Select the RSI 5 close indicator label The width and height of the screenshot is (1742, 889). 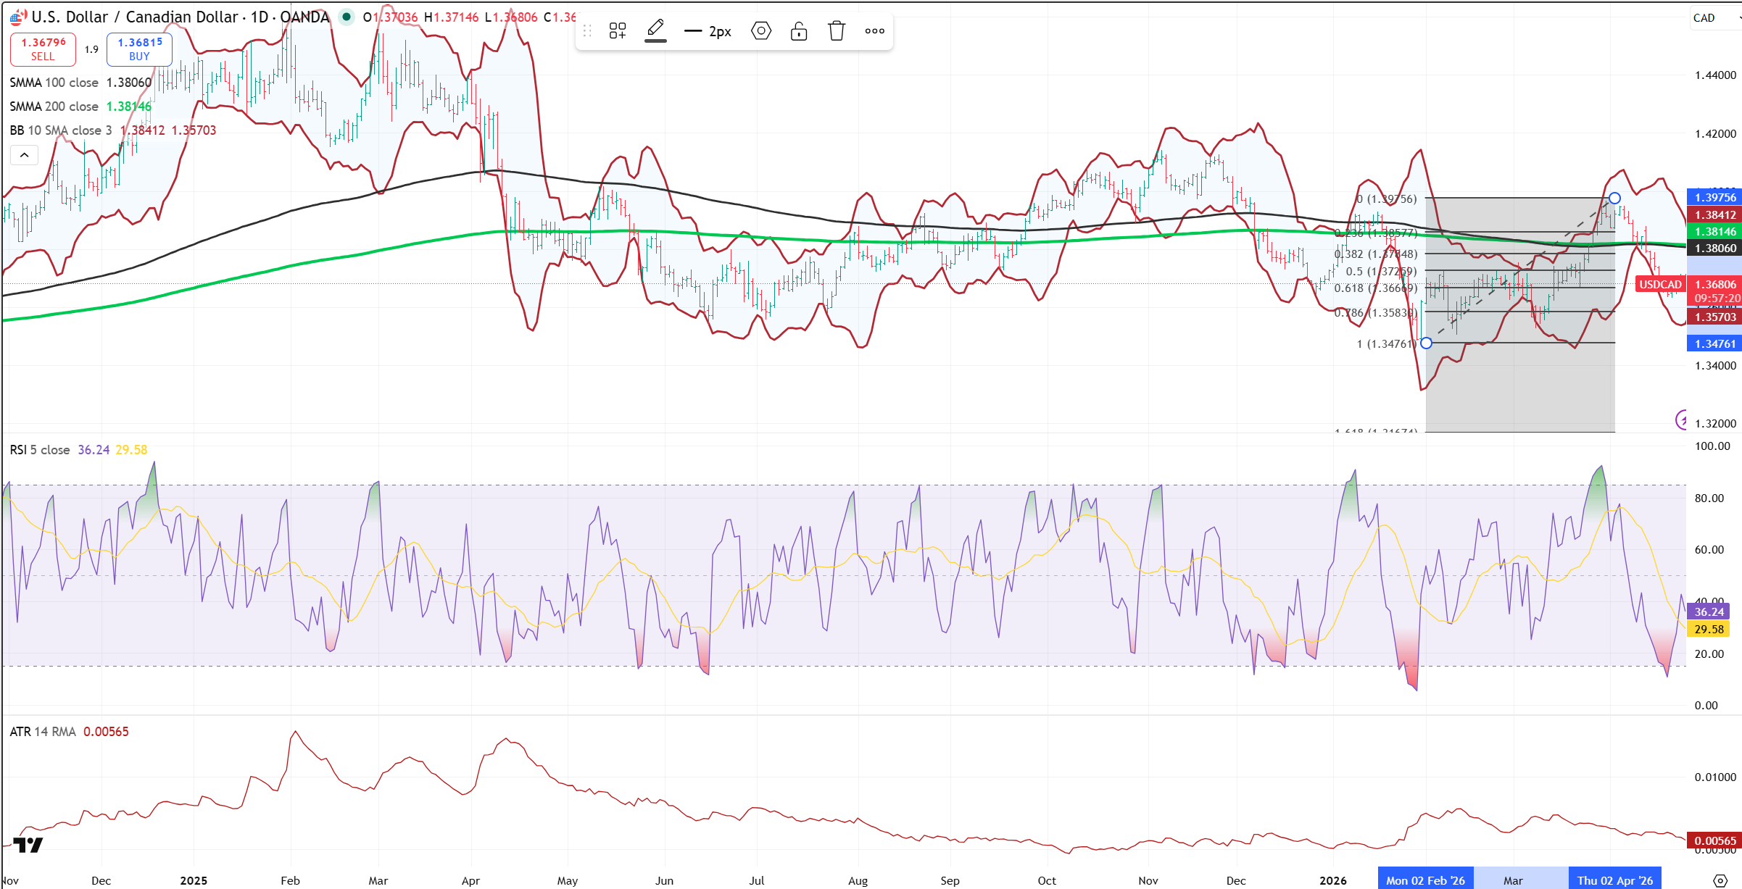pyautogui.click(x=40, y=450)
